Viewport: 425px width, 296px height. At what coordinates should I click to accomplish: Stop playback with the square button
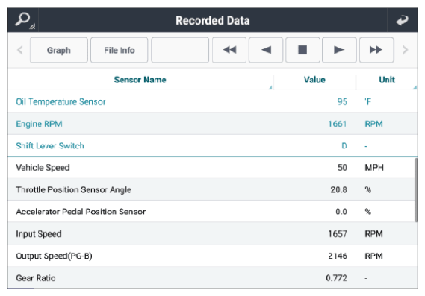303,50
